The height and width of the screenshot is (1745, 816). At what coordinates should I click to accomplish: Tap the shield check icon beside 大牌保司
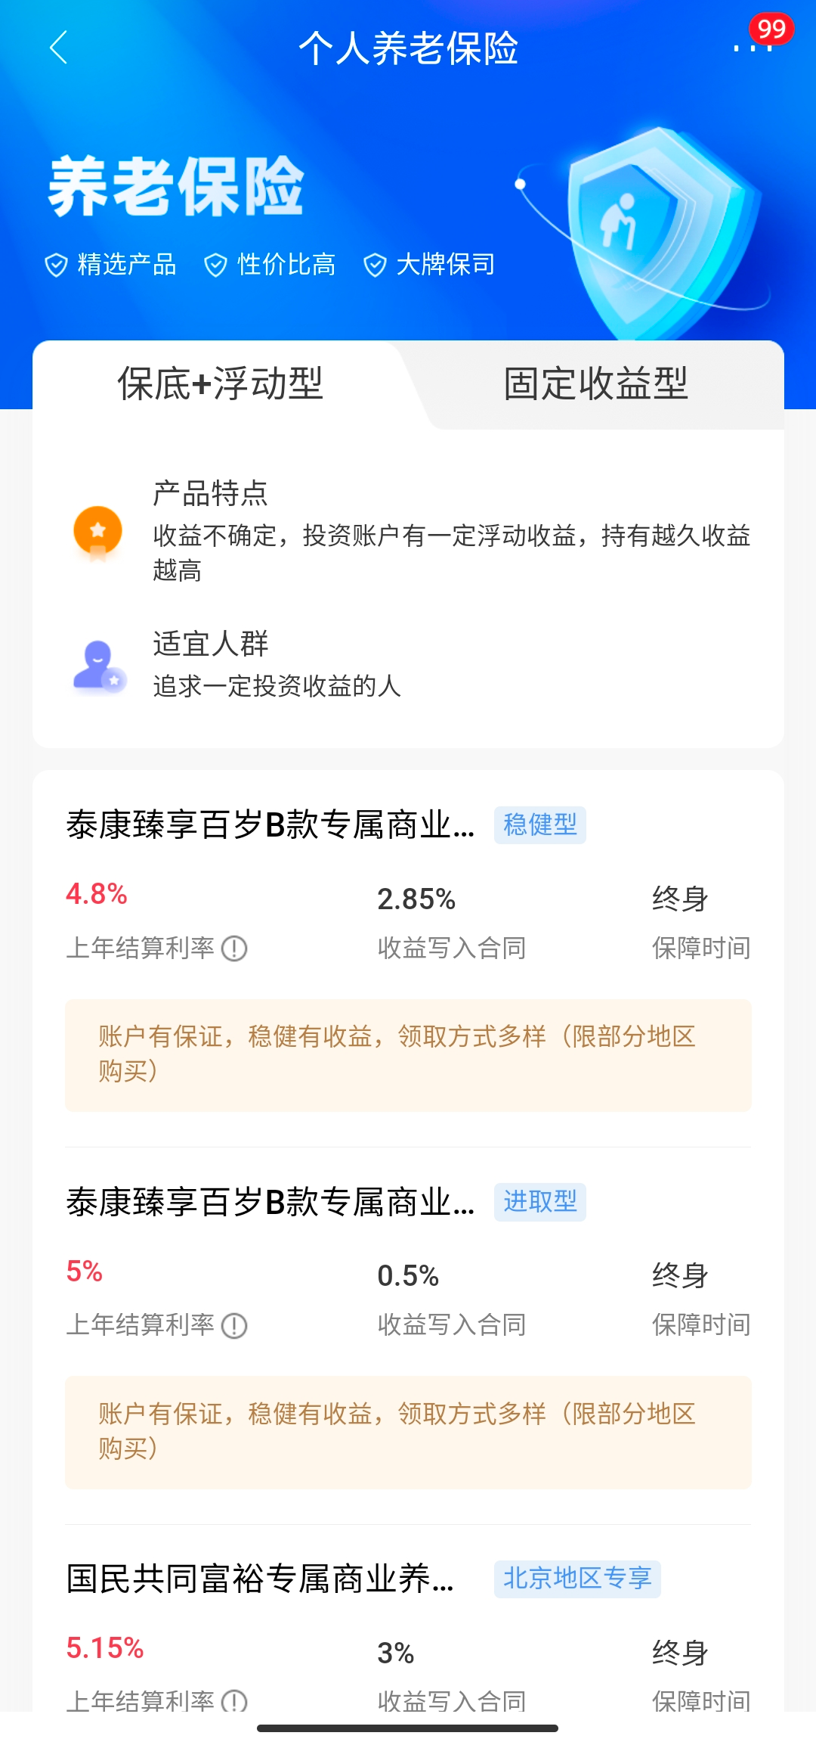(375, 265)
